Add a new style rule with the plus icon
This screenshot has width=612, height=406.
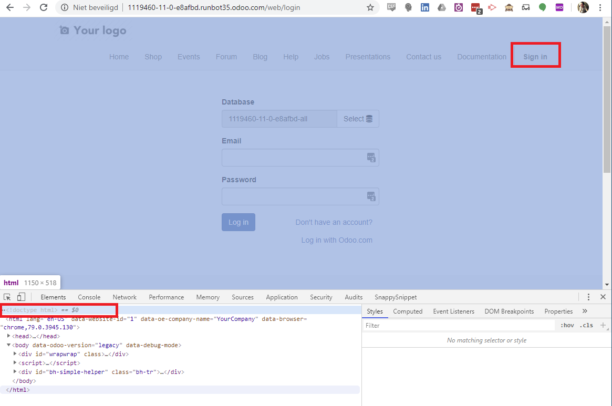[603, 325]
